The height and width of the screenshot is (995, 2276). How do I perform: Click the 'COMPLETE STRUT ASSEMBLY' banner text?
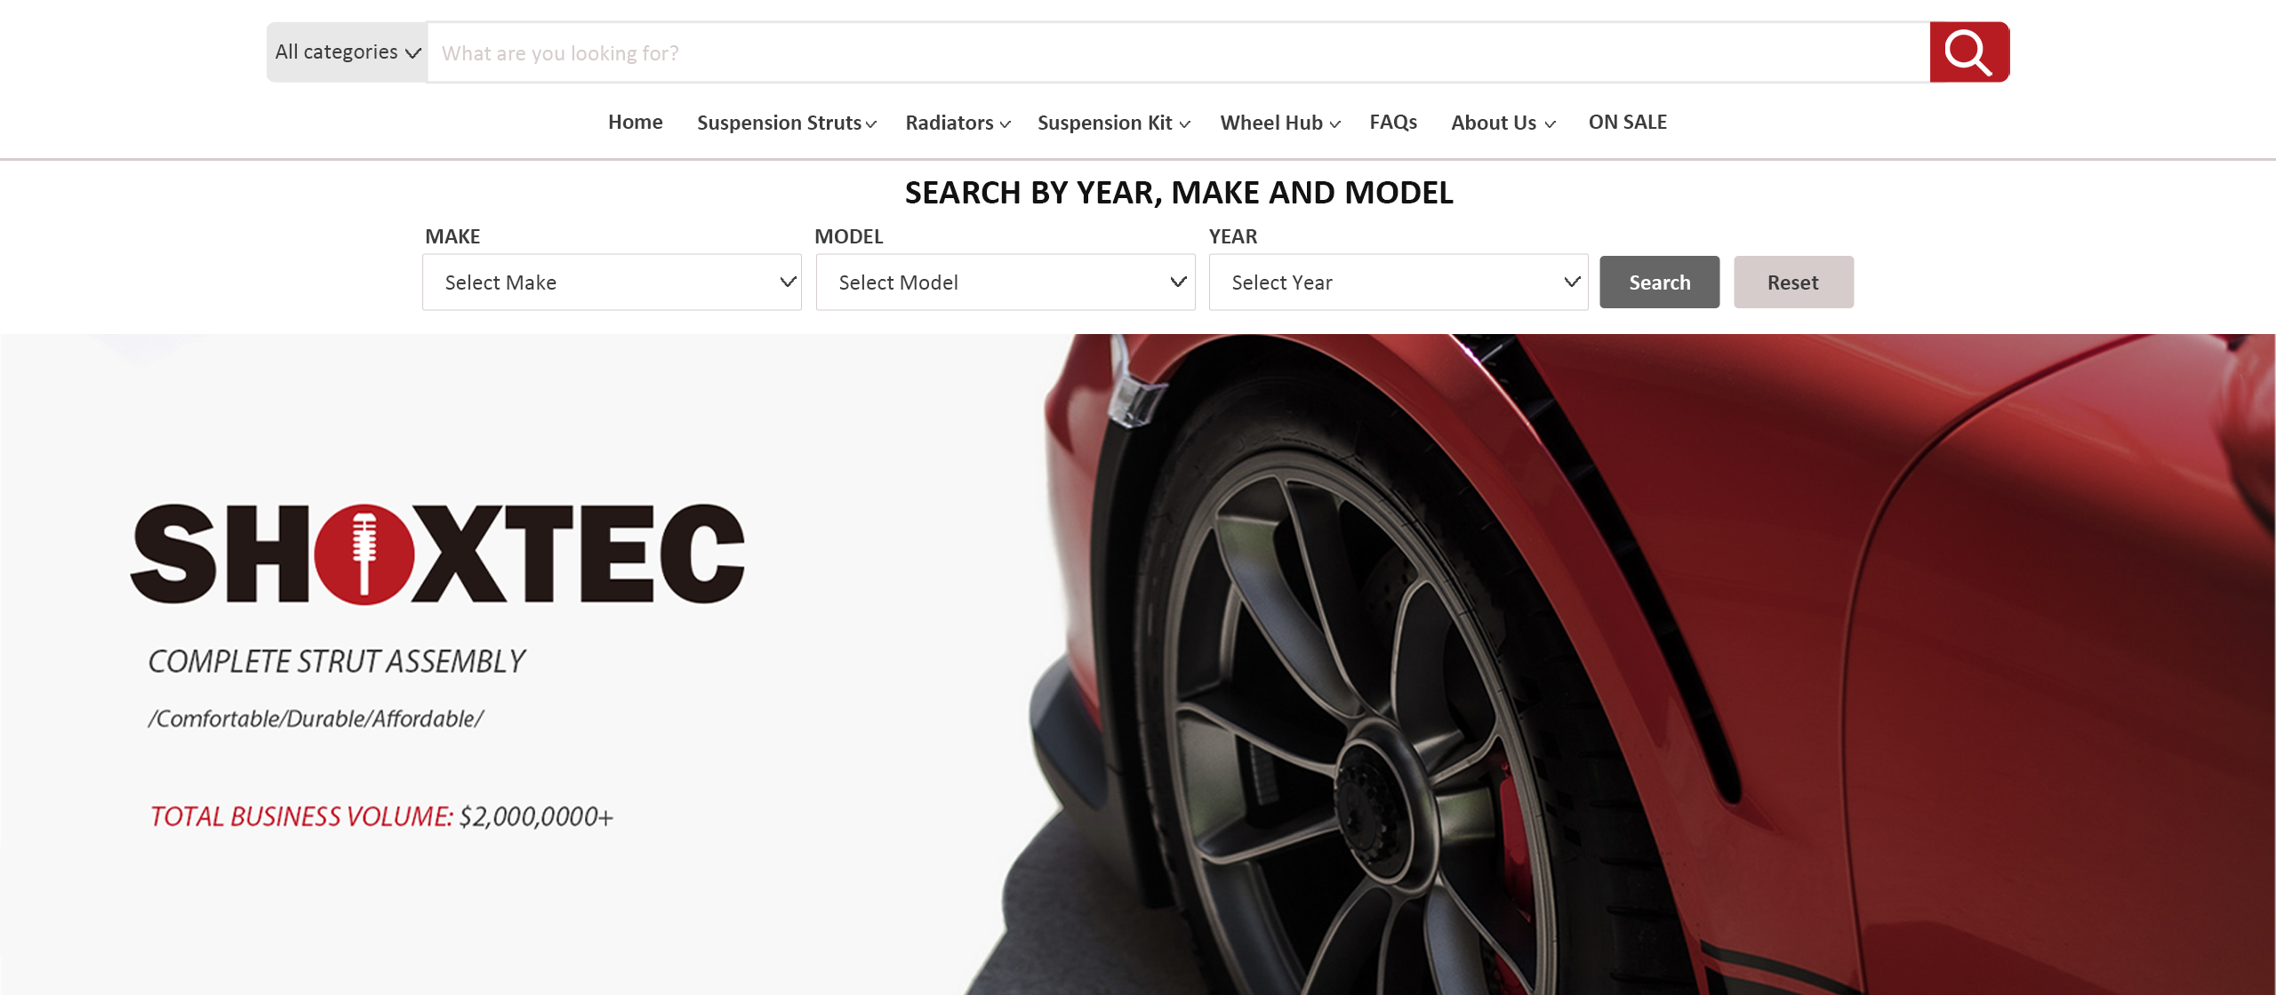[337, 662]
